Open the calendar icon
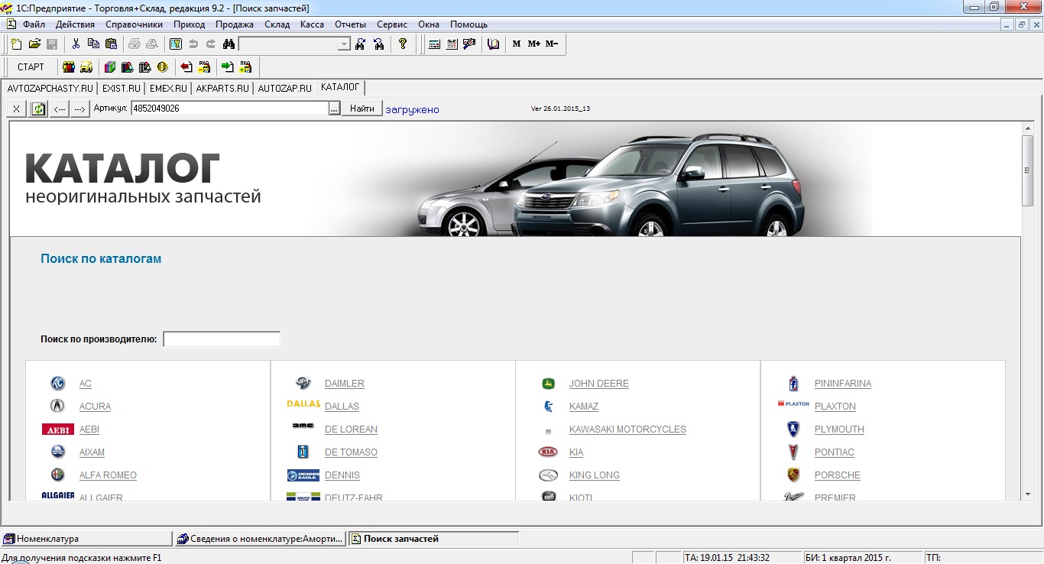Viewport: 1044px width, 564px height. pos(452,44)
